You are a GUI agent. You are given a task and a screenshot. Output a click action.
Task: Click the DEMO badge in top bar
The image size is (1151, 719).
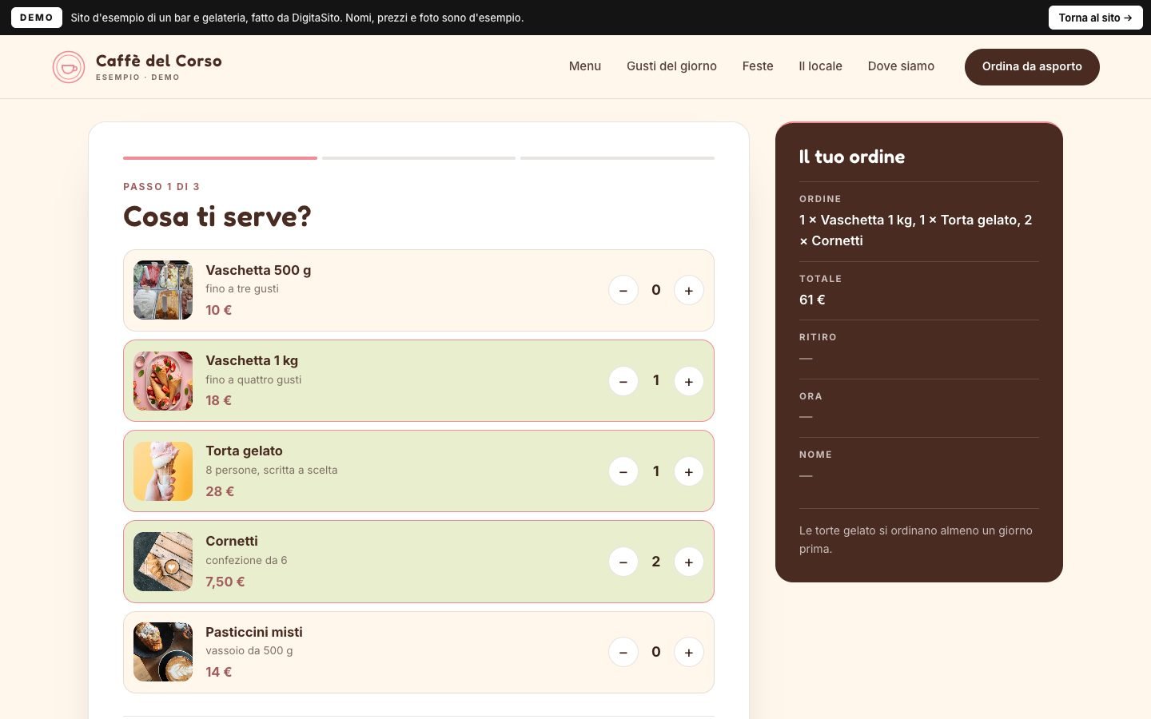point(37,18)
